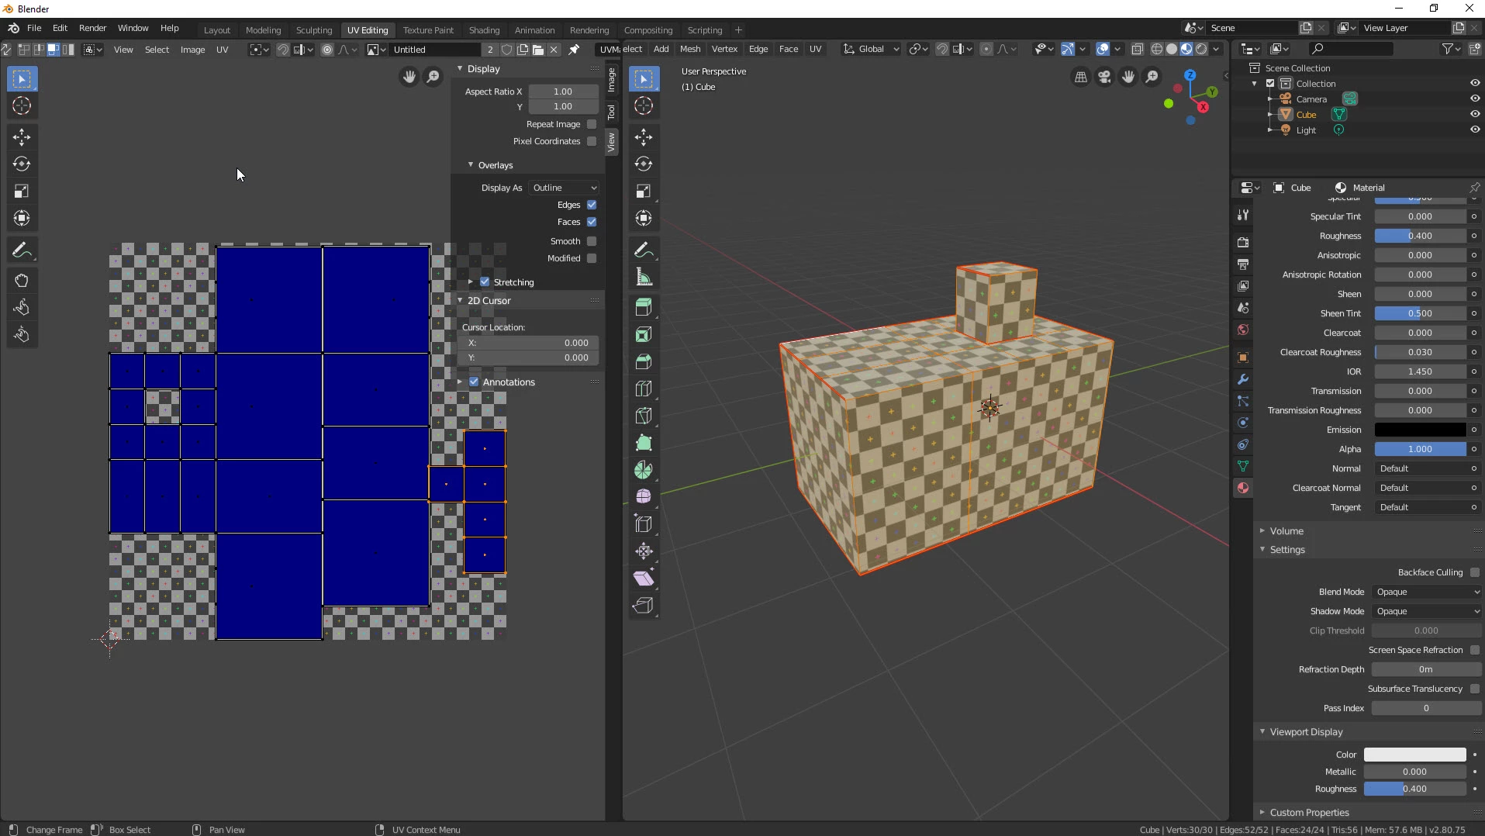The width and height of the screenshot is (1485, 836).
Task: Choose the UV editor Rotate tool
Action: pos(22,164)
